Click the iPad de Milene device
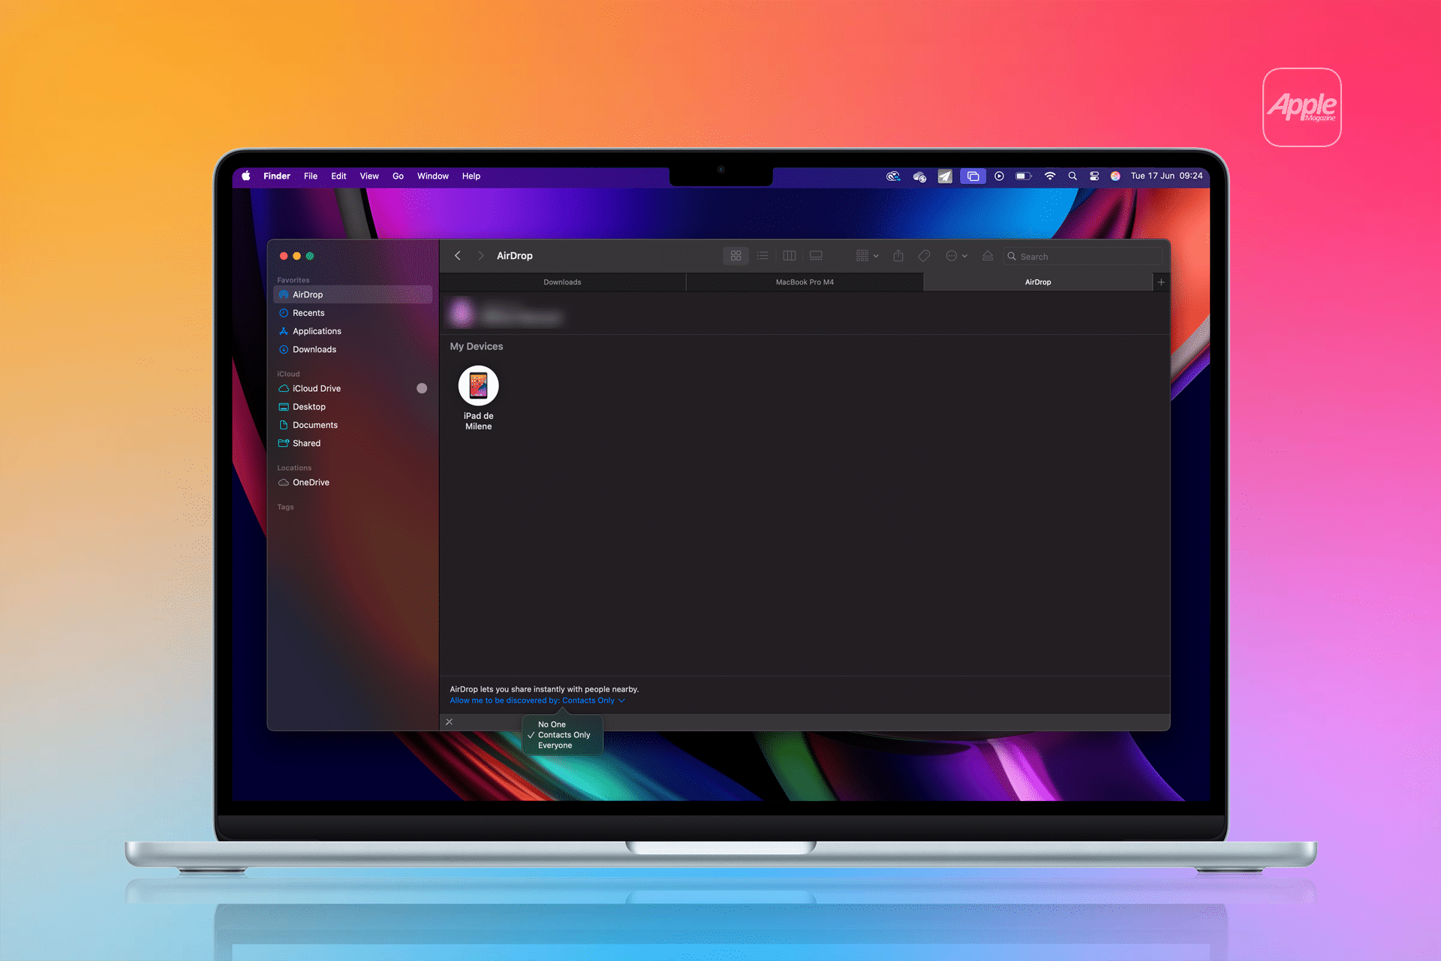 pyautogui.click(x=478, y=398)
